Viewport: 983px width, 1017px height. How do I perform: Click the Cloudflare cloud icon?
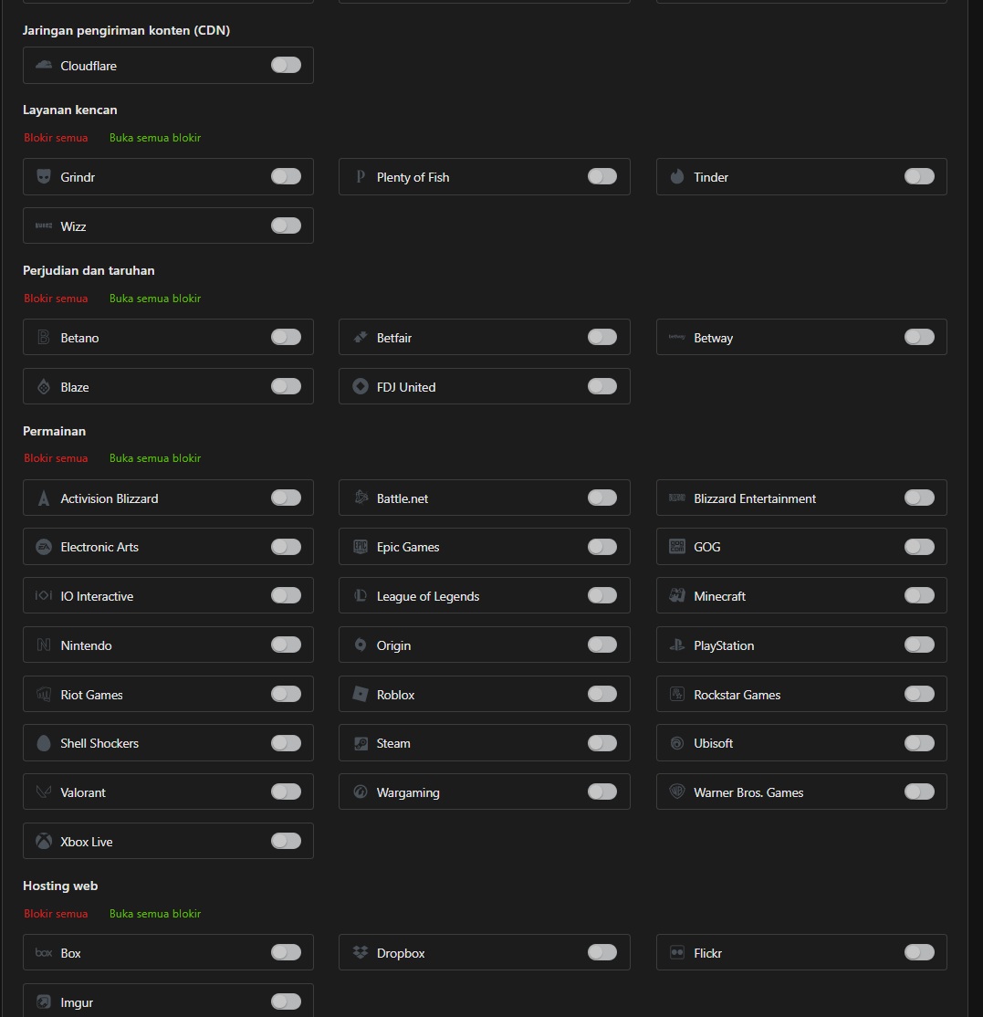(44, 65)
